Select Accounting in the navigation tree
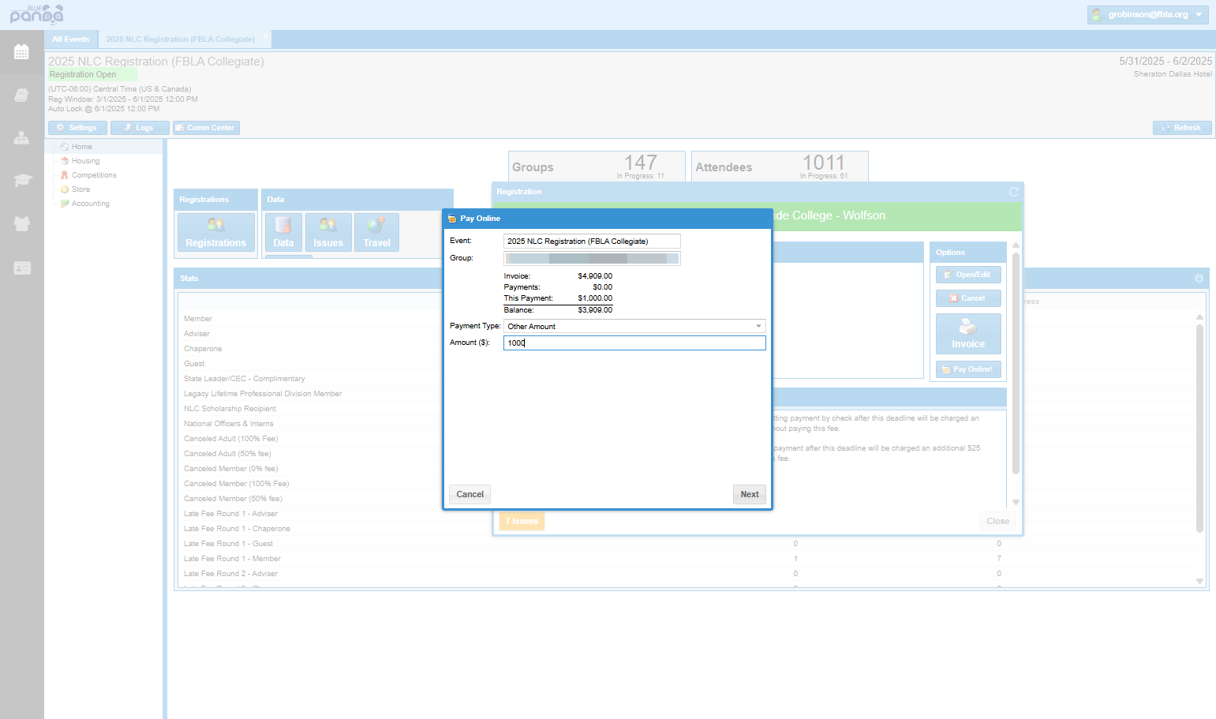1216x719 pixels. (x=90, y=204)
